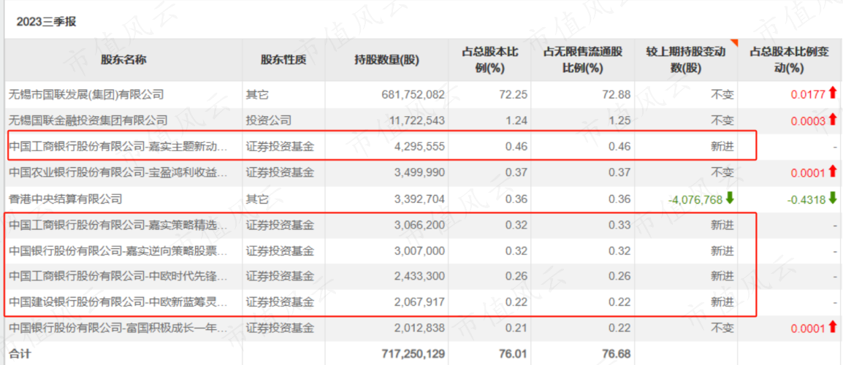Click green down arrow beside -4,076,768
The height and width of the screenshot is (365, 843).
pos(730,199)
